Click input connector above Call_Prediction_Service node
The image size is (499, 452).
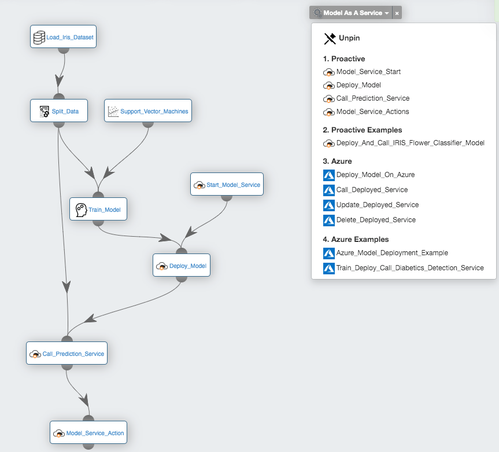point(67,339)
